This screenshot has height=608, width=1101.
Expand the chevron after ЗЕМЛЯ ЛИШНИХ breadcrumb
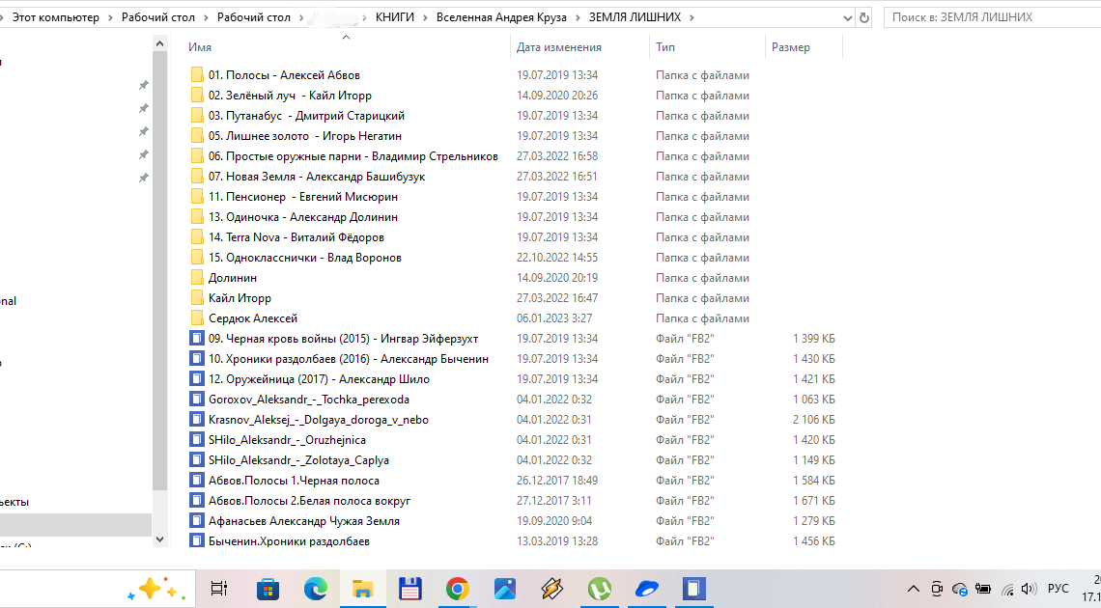click(x=693, y=17)
